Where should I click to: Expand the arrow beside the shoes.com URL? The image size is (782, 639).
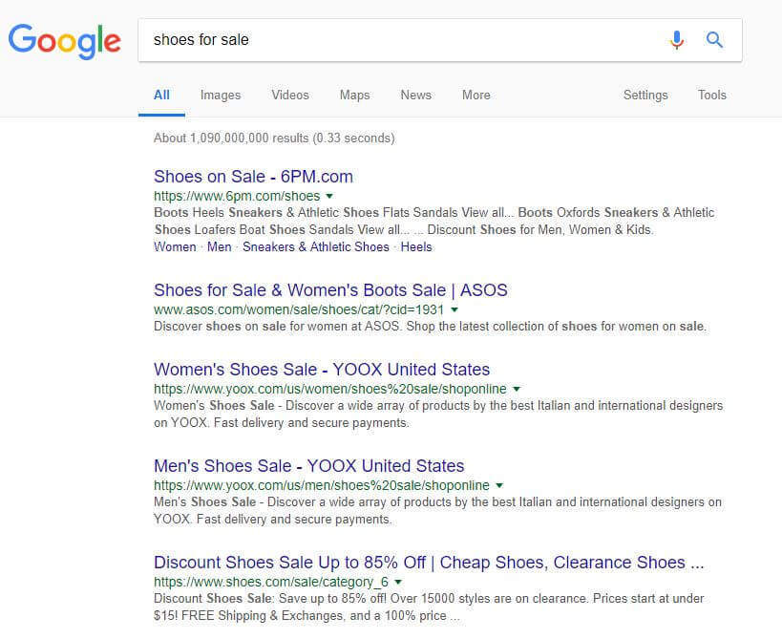[398, 582]
